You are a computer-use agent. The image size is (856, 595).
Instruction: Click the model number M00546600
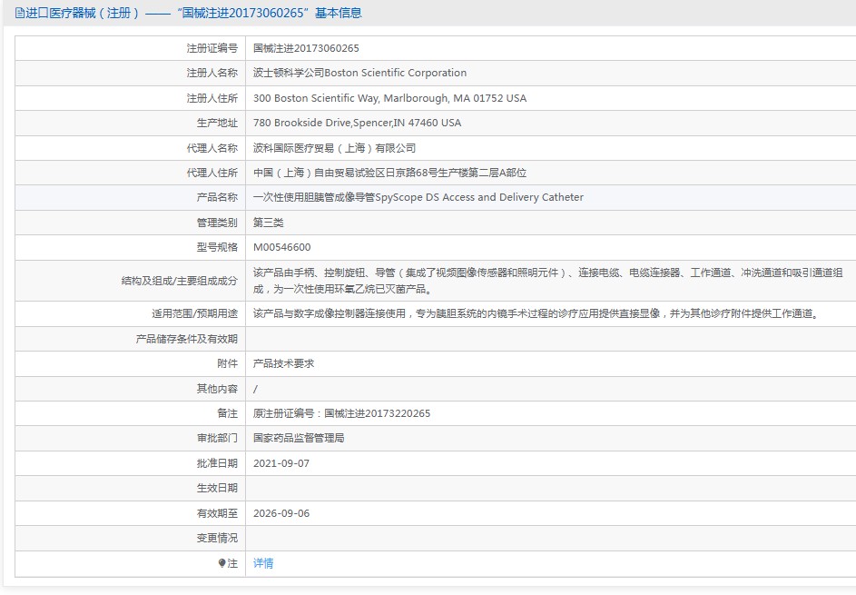281,247
